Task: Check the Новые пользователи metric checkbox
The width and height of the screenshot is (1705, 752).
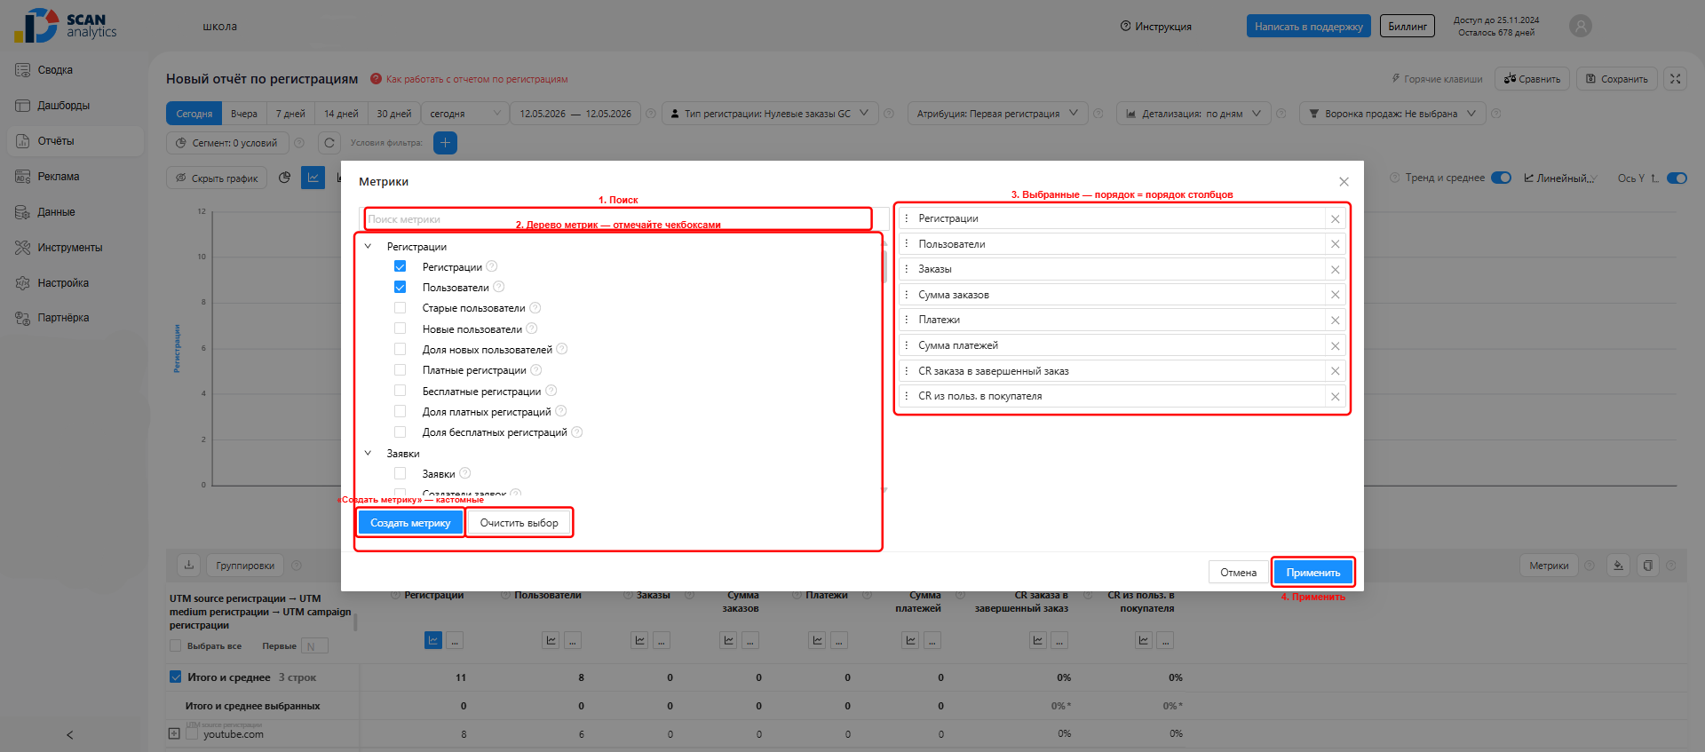Action: coord(400,329)
